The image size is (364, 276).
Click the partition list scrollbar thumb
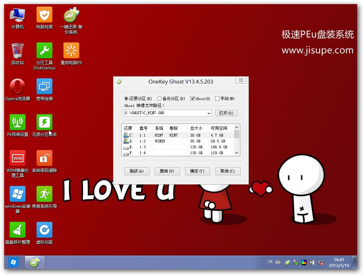click(236, 134)
